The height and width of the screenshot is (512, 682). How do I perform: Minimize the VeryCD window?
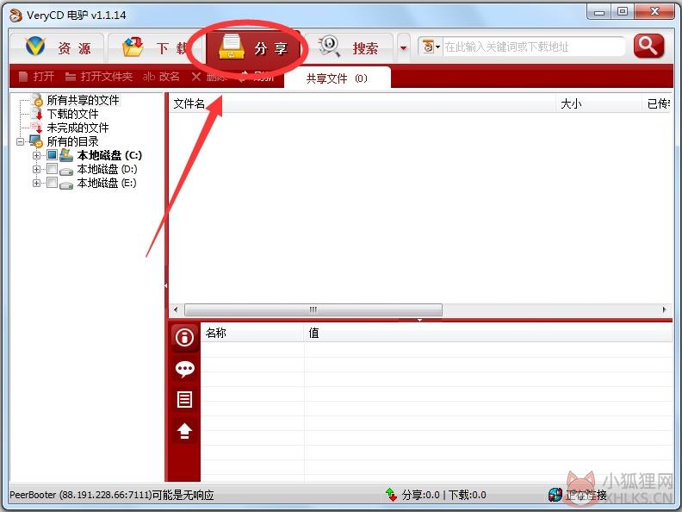click(x=599, y=12)
